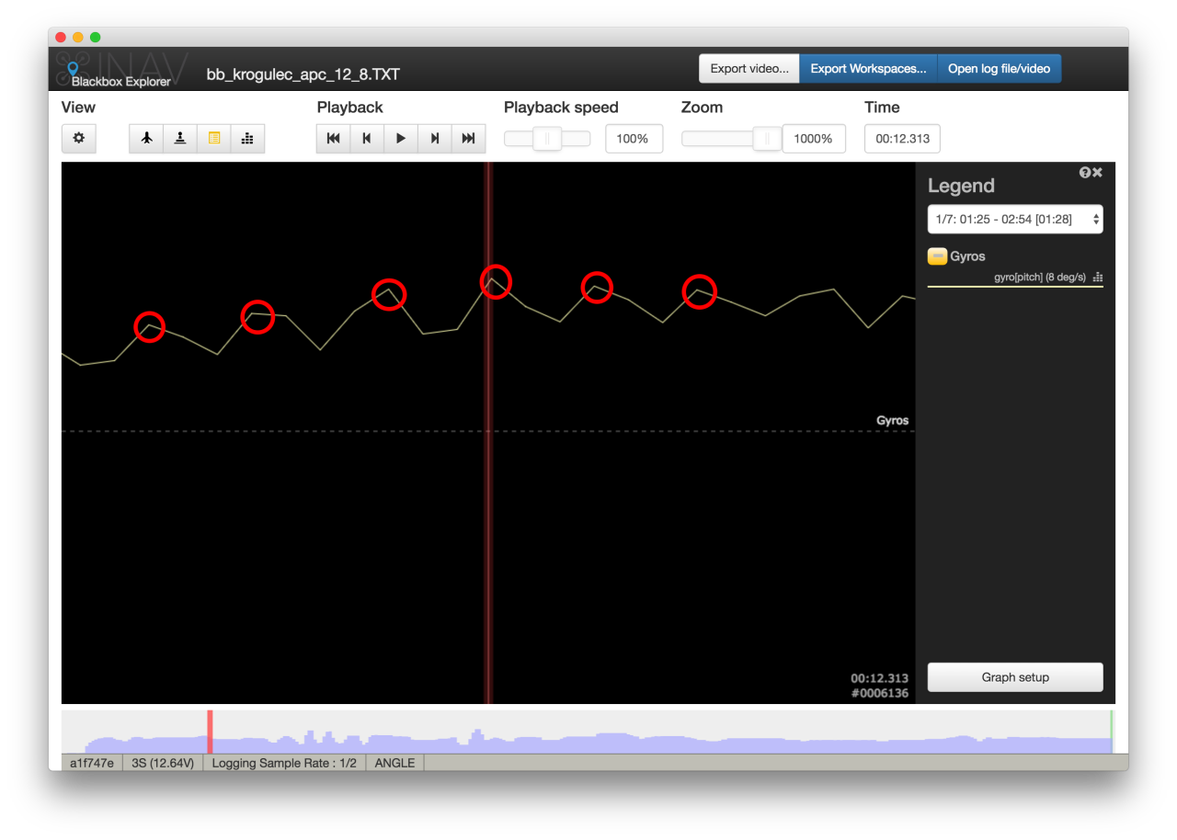
Task: Click the Blackbox Explorer logo icon
Action: point(72,69)
